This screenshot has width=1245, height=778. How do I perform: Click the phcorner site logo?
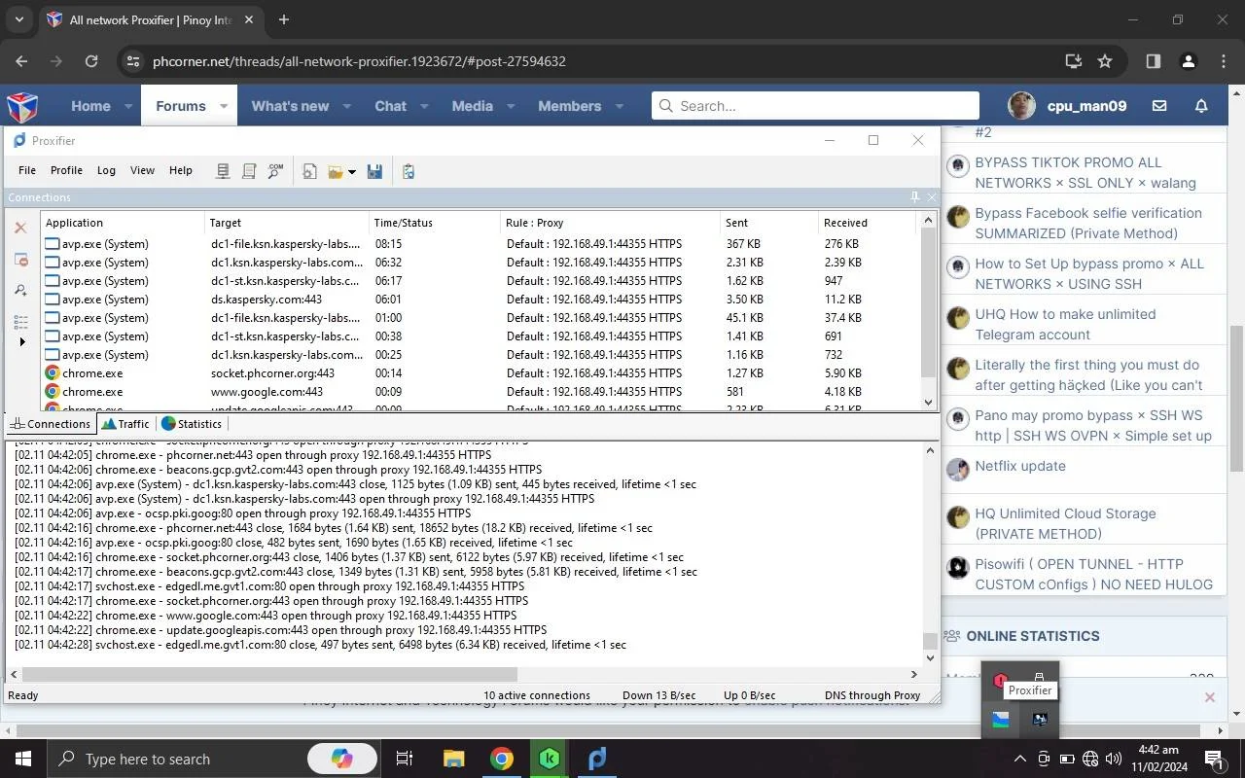click(22, 106)
